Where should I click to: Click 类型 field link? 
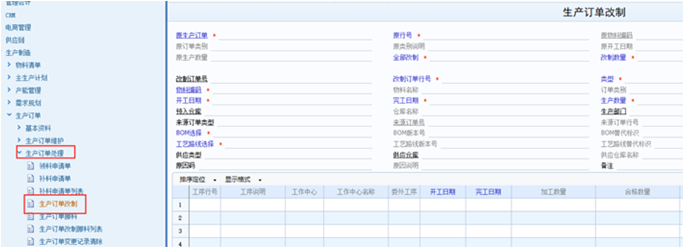click(x=607, y=79)
